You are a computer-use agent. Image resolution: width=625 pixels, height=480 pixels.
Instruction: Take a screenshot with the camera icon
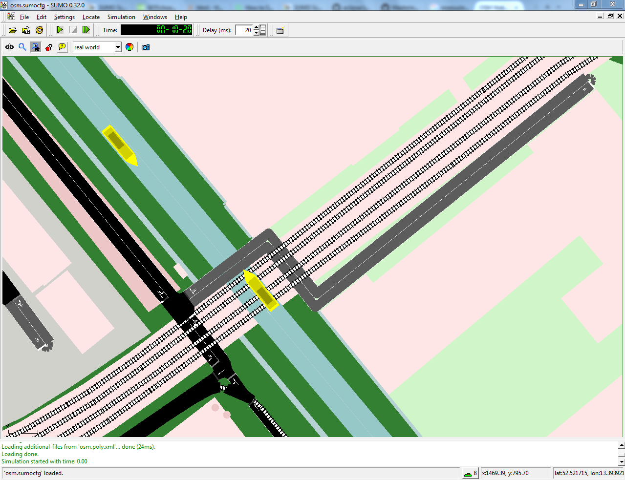(x=146, y=47)
